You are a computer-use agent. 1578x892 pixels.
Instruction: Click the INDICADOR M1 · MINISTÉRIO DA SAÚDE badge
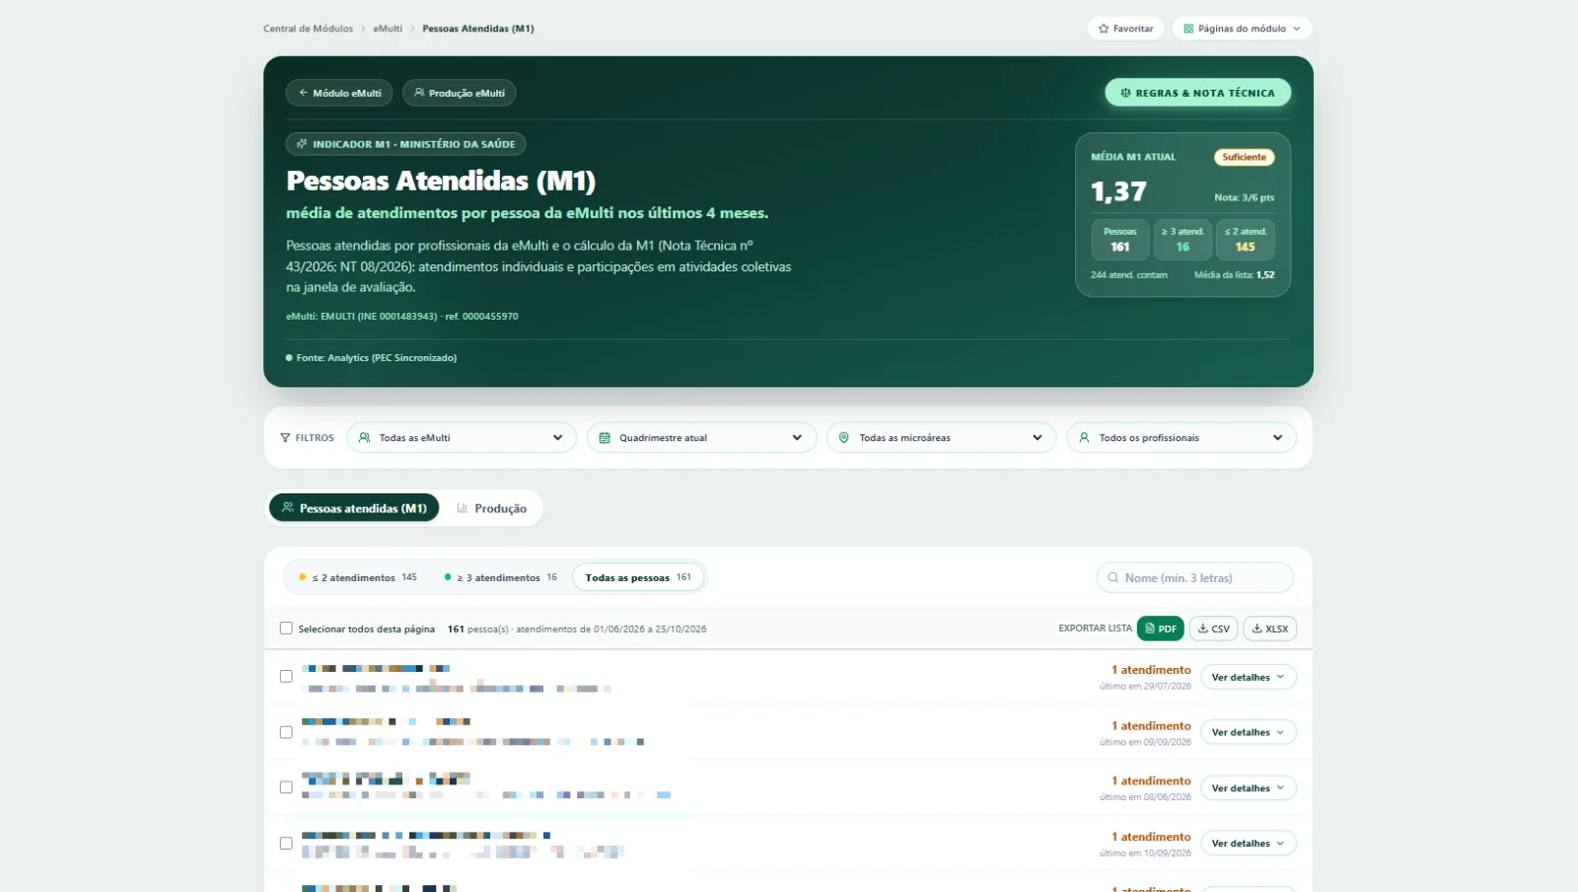(405, 144)
